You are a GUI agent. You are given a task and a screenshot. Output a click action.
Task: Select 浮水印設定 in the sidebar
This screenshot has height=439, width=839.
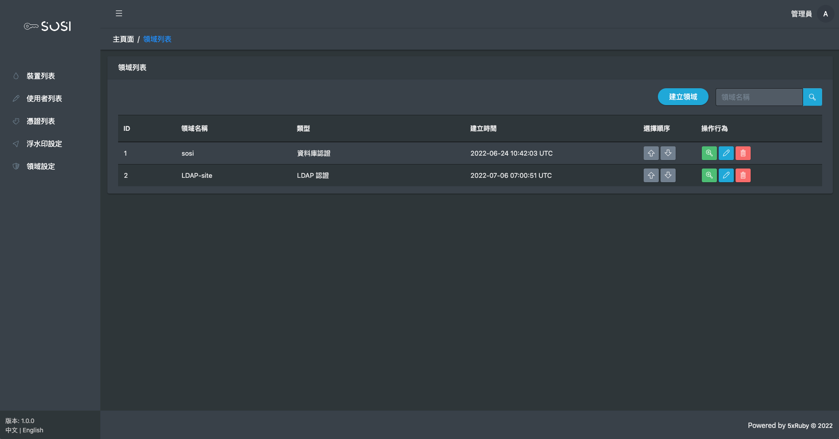[44, 144]
